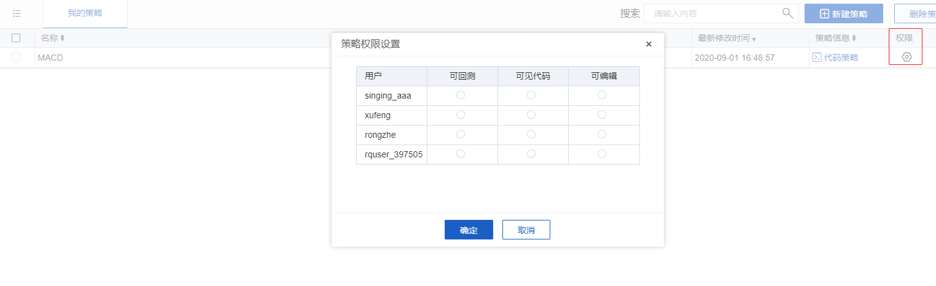Viewport: 936px width, 286px height.
Task: Close the 策略权限设置 dialog with X
Action: (649, 44)
